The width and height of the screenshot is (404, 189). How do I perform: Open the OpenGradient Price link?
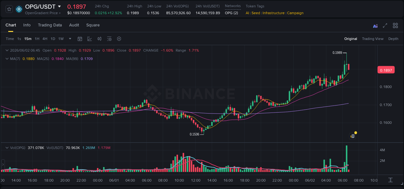pyautogui.click(x=43, y=13)
